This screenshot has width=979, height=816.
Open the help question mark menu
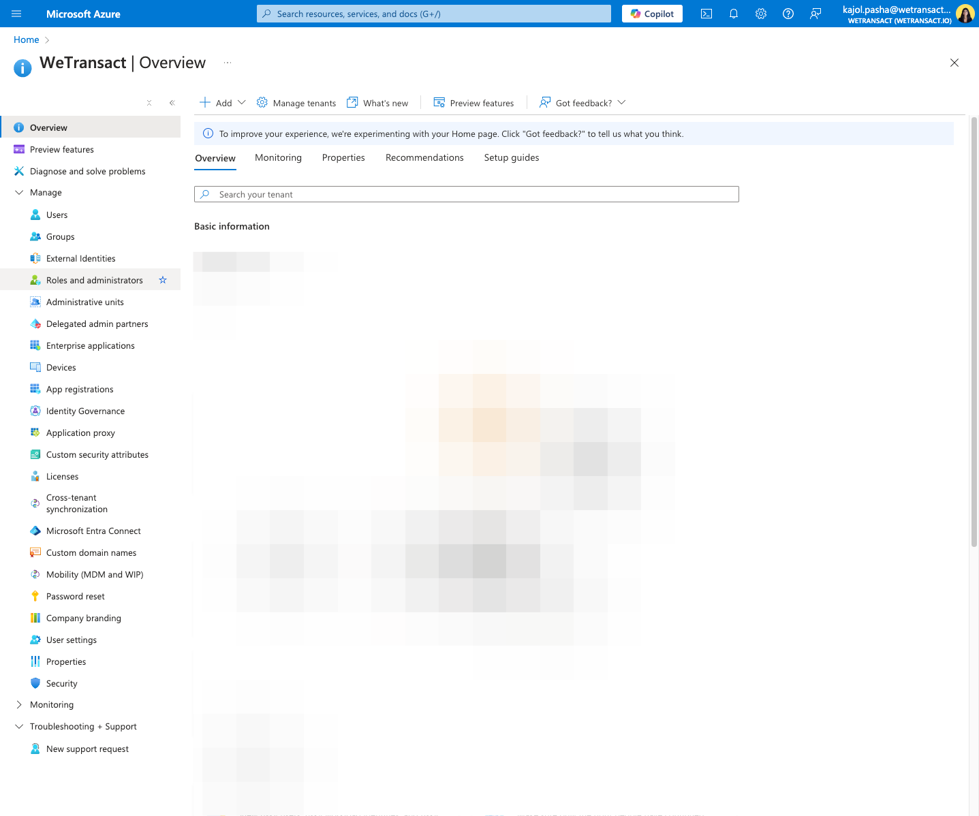[788, 14]
